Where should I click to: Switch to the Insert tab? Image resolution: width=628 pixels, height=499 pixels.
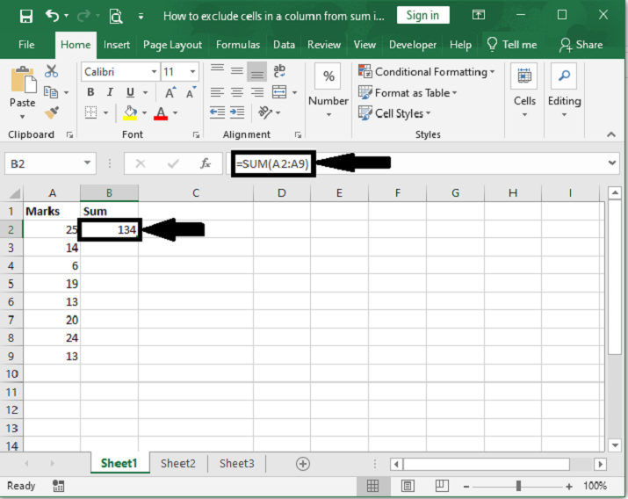[117, 45]
